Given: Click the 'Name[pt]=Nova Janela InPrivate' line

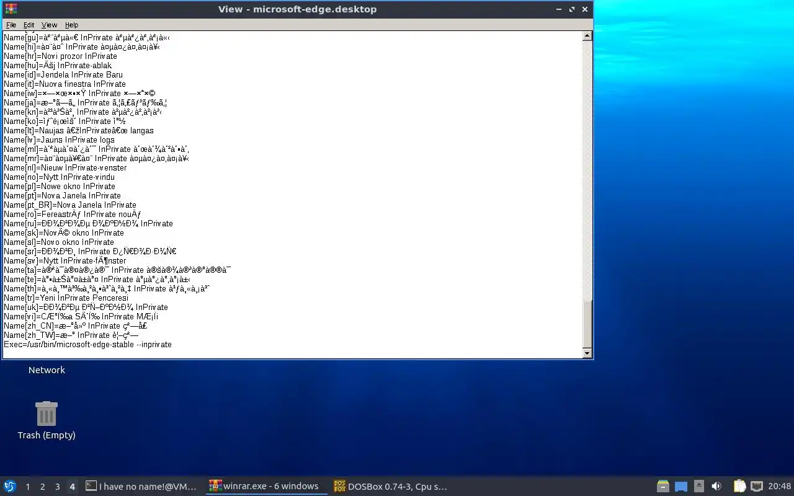Looking at the screenshot, I should [x=62, y=196].
